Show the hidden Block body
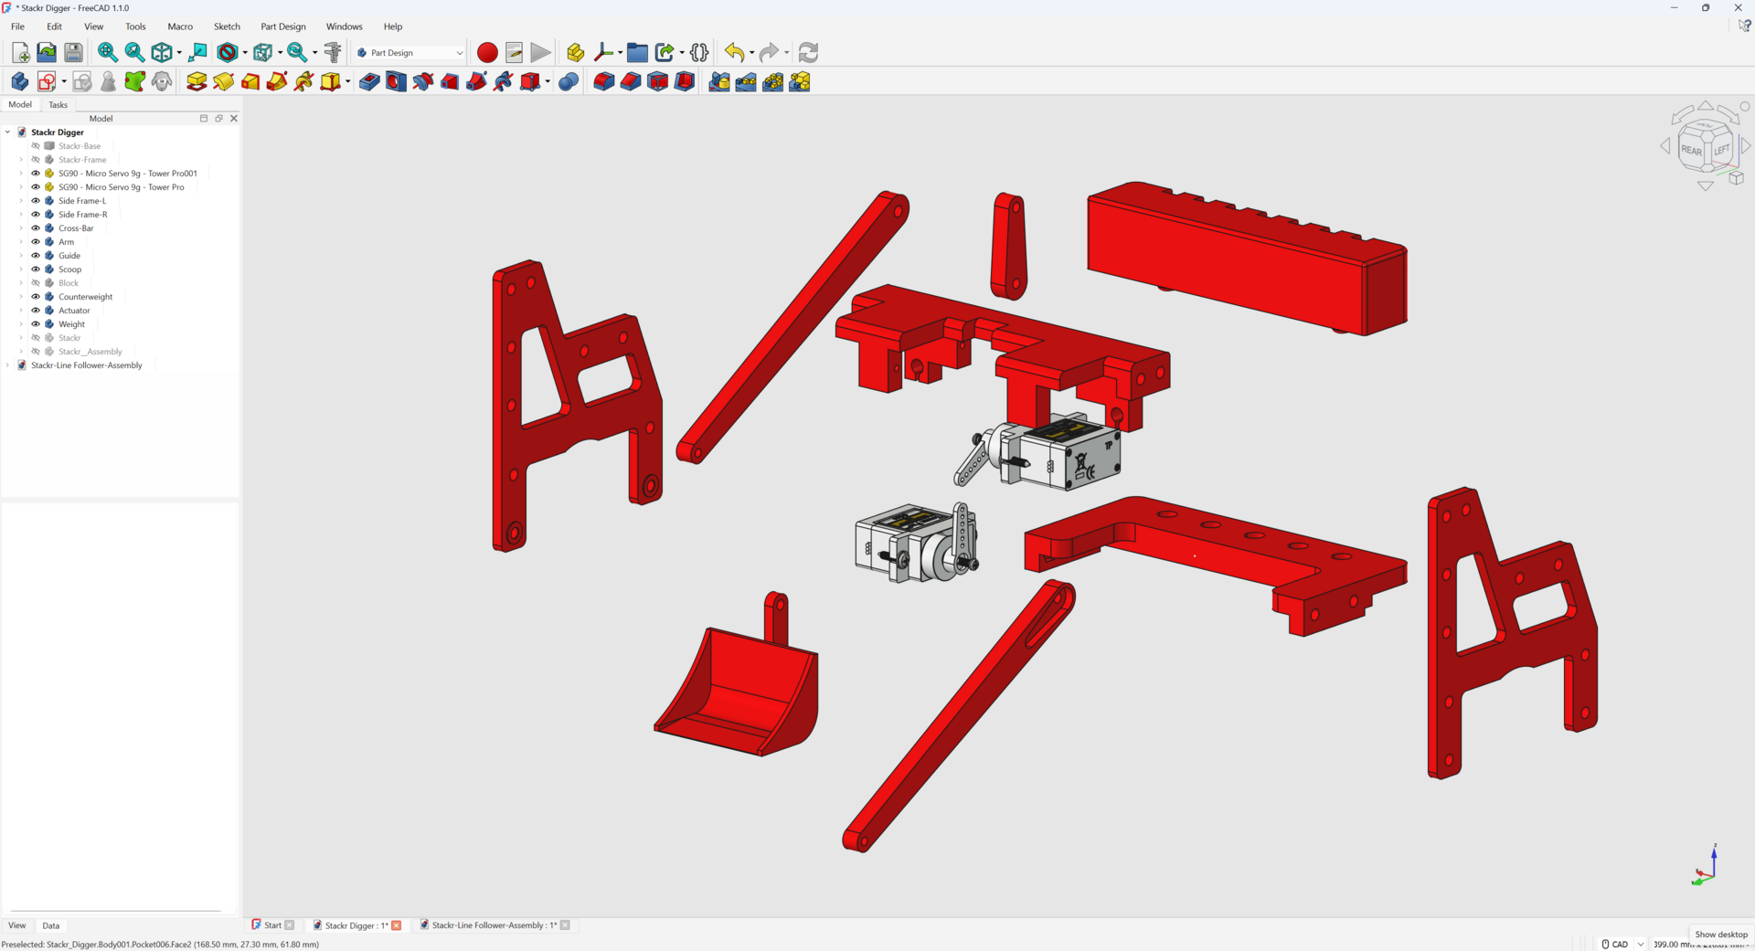Screen dimensions: 1755x951 36,283
